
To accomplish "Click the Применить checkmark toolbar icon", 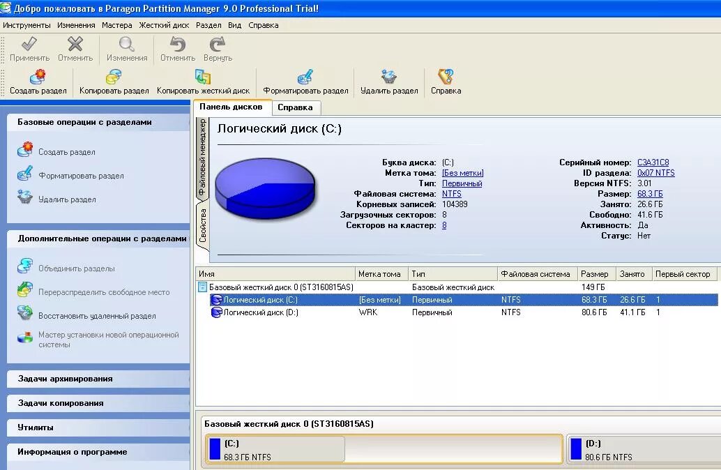I will [29, 44].
